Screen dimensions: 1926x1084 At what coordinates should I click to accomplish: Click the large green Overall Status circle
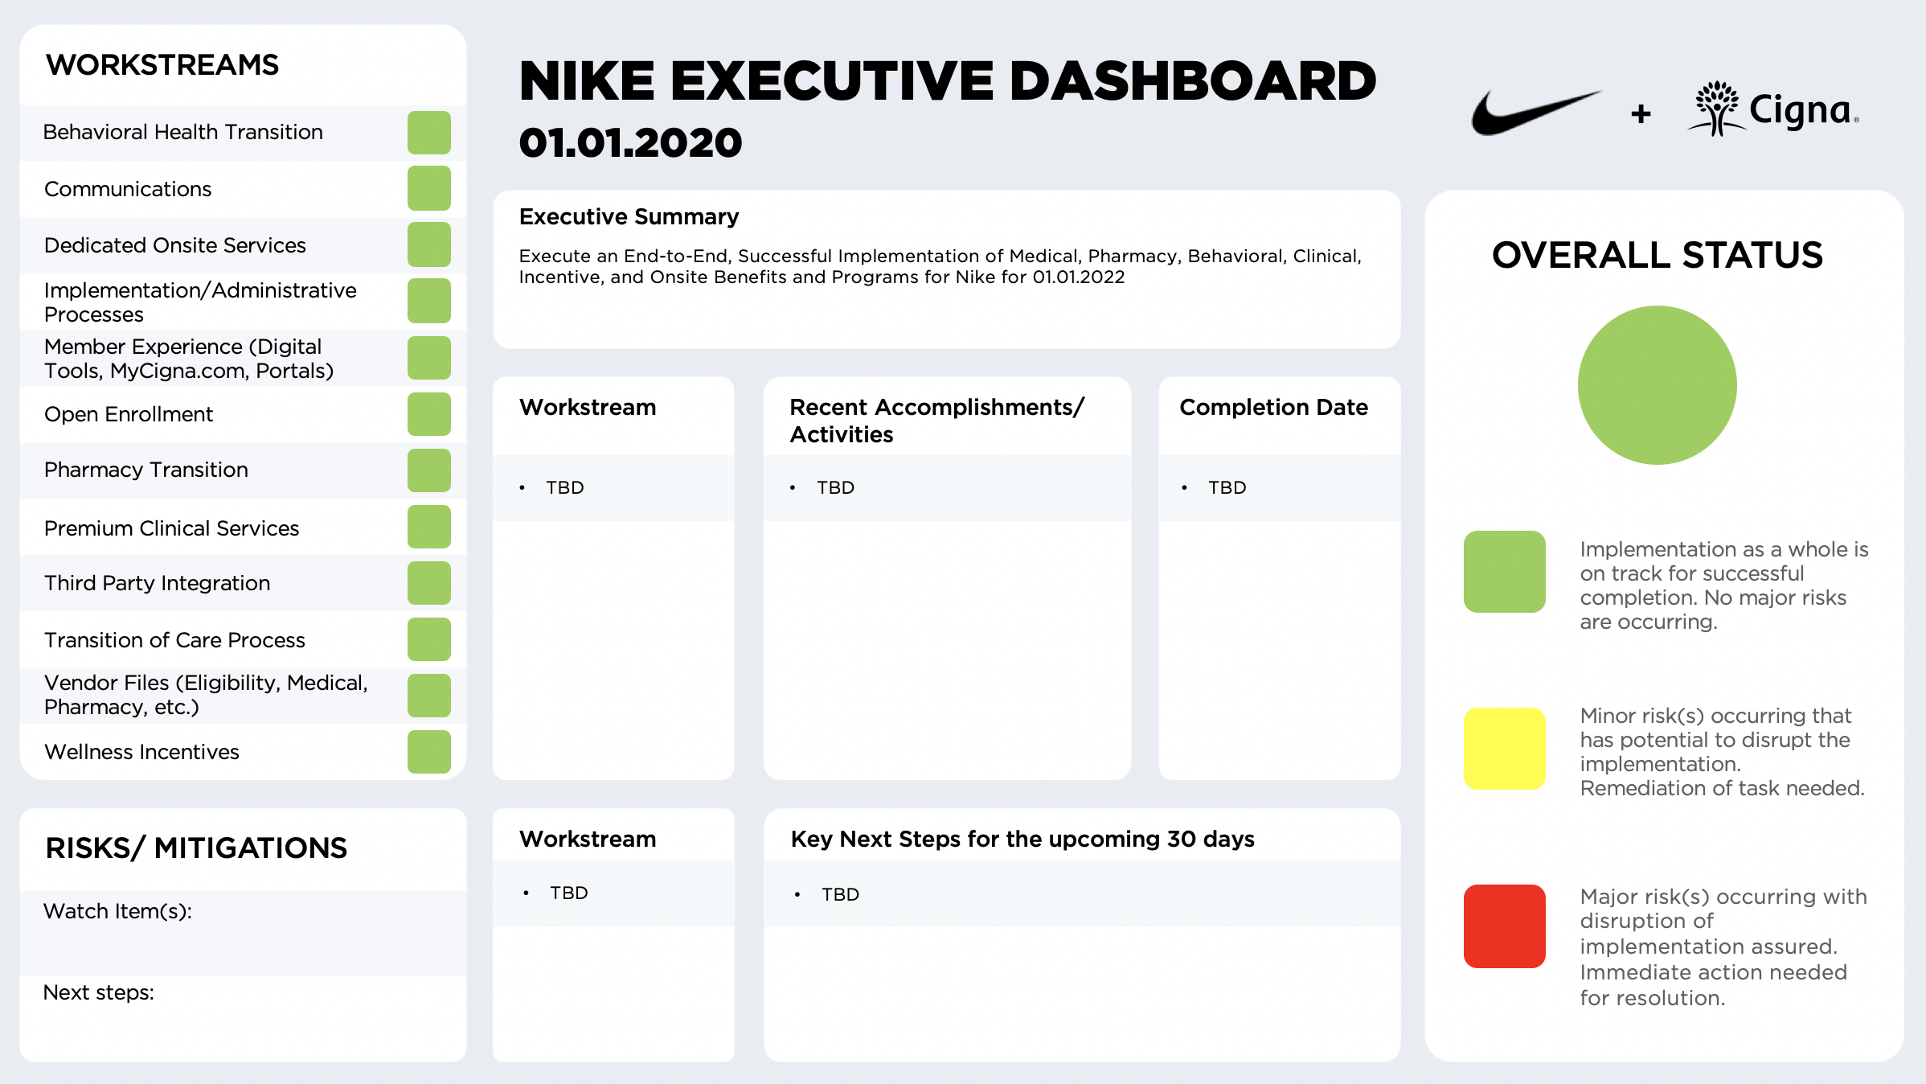pos(1657,385)
